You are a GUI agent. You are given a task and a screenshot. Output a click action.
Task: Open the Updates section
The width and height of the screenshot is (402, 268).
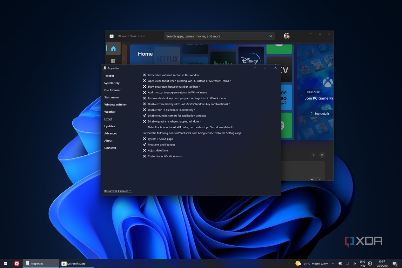pos(110,126)
